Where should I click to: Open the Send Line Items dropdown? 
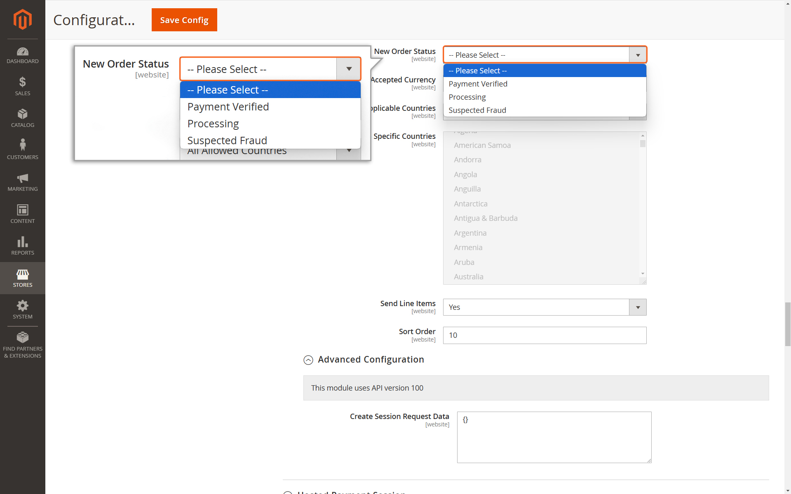(x=545, y=307)
